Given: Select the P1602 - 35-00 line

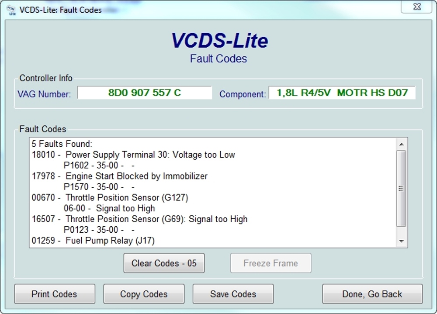Looking at the screenshot, I should [x=99, y=165].
